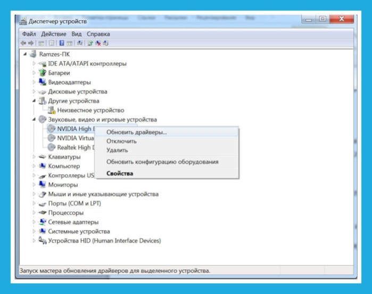Collapse the Звуковые, видео и игровые устройства node
The image size is (372, 294).
pyautogui.click(x=34, y=119)
